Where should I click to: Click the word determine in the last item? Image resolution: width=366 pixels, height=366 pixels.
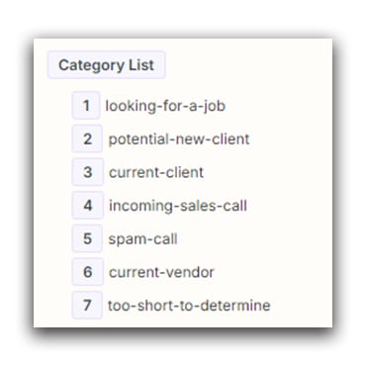coord(235,306)
